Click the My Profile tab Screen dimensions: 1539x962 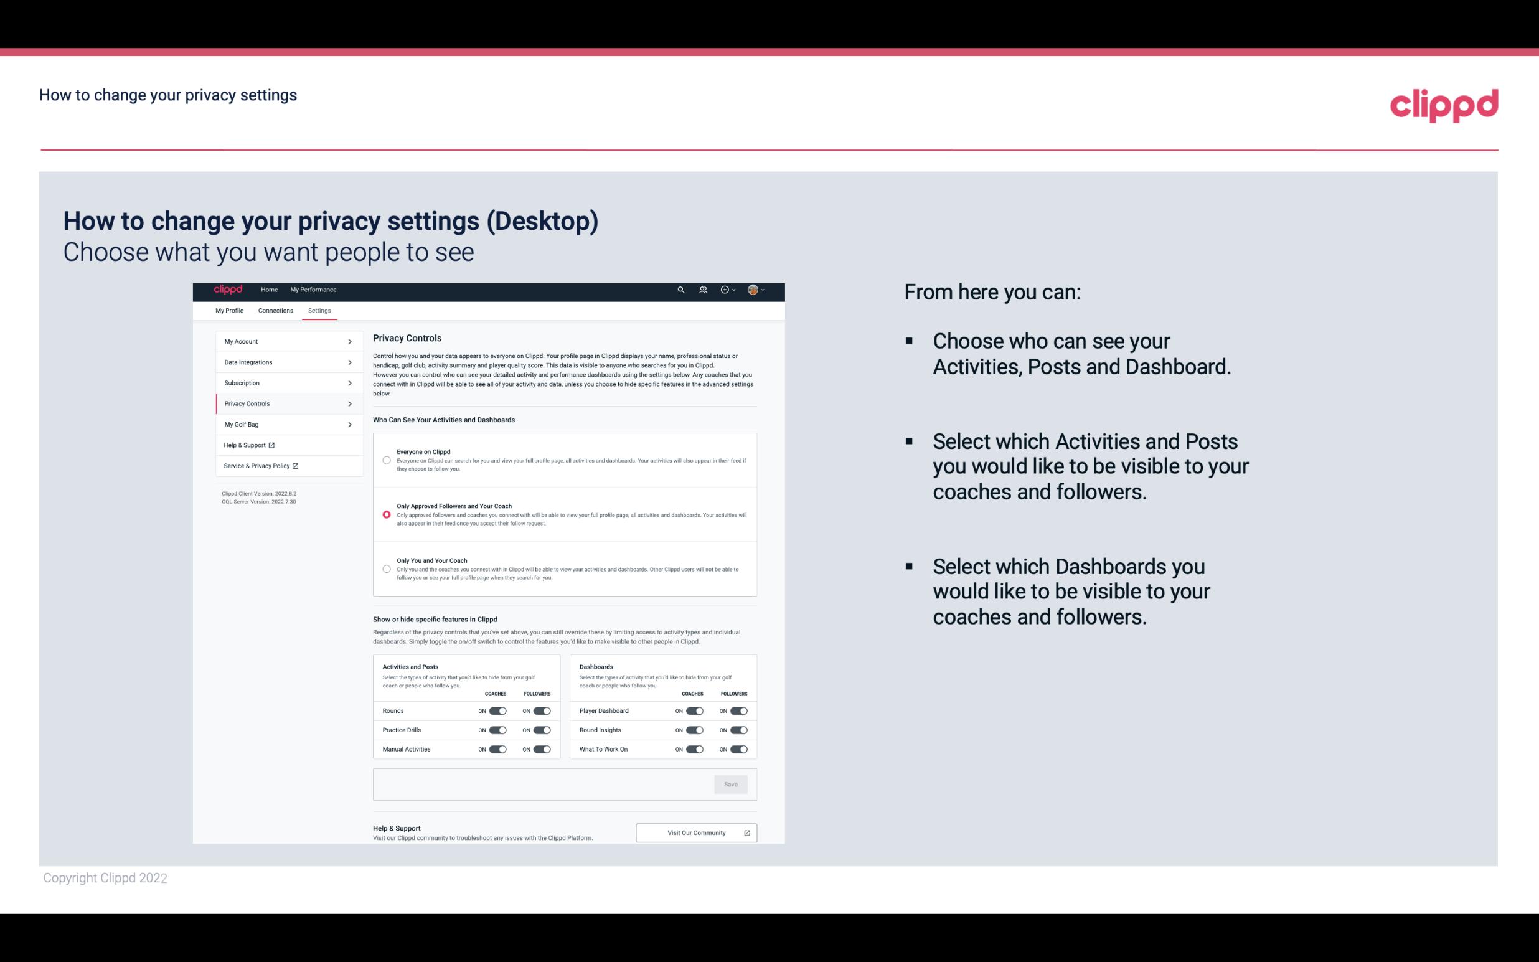229,310
